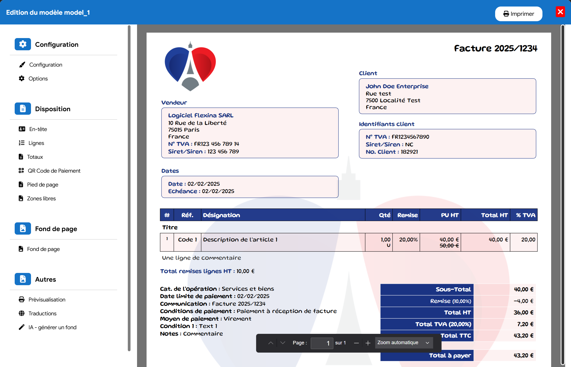
Task: Select Totaux in Disposition
Action: click(35, 157)
